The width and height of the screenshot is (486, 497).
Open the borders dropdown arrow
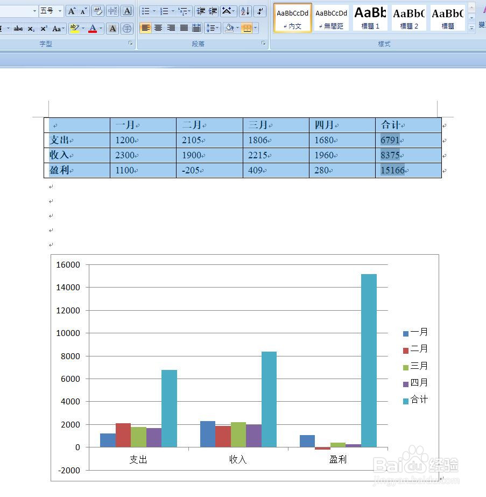point(255,28)
